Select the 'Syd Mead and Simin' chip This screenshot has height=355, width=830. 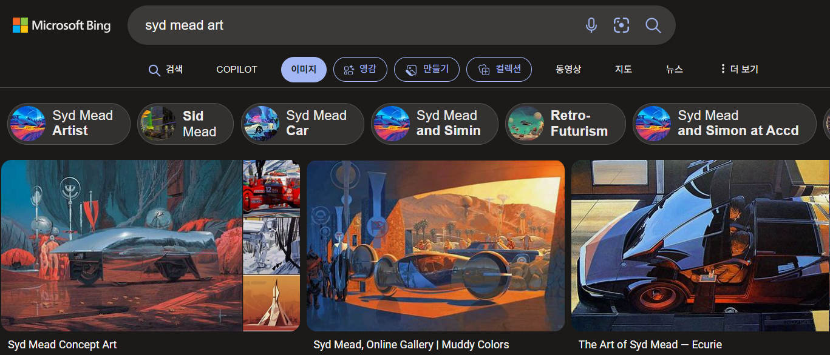pyautogui.click(x=435, y=124)
